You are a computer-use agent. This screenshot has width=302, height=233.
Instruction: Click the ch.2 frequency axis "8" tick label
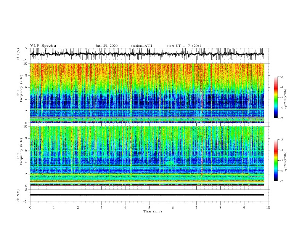point(27,139)
